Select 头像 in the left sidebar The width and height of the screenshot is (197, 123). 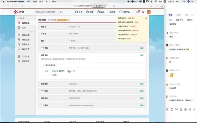click(x=24, y=27)
